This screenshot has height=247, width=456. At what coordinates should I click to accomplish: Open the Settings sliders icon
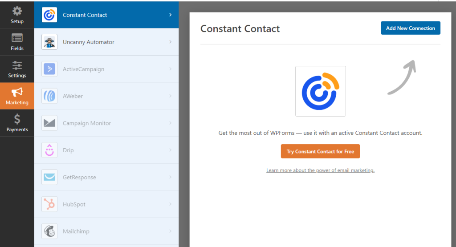[x=17, y=65]
